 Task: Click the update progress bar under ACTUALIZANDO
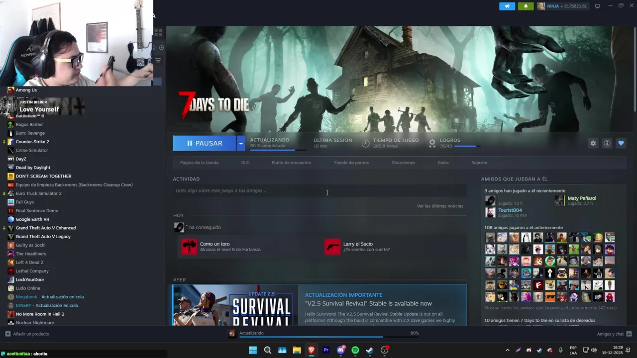(279, 150)
